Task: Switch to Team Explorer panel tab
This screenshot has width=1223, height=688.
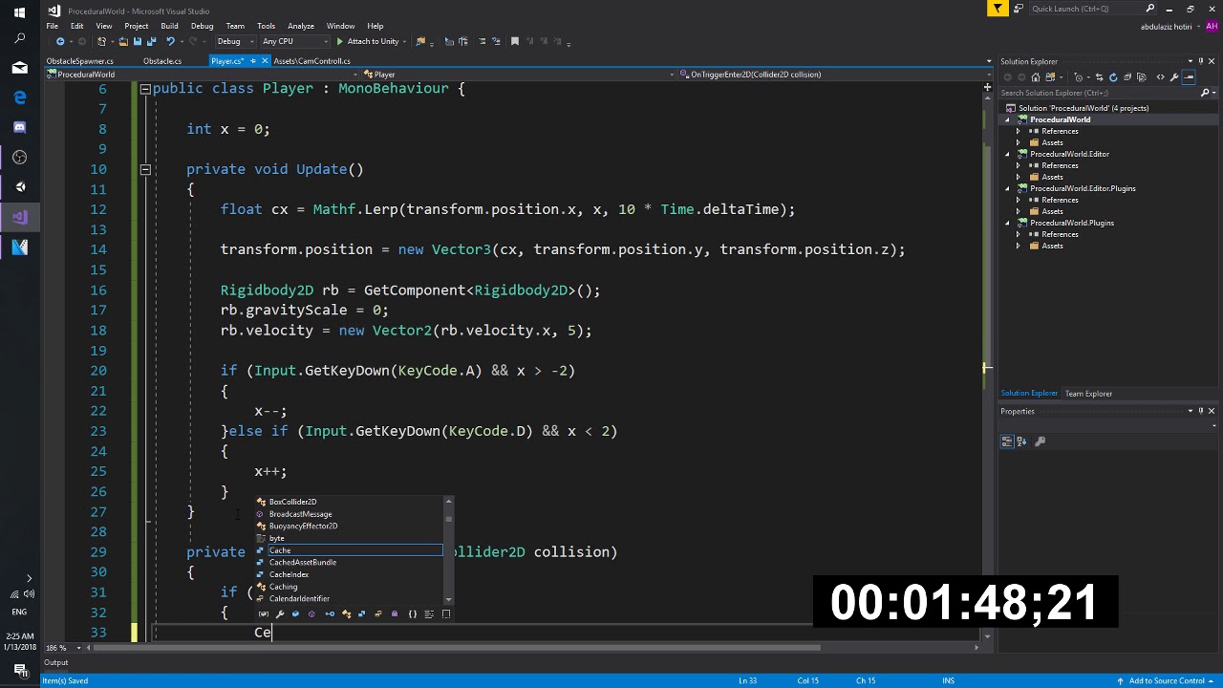Action: [1088, 394]
